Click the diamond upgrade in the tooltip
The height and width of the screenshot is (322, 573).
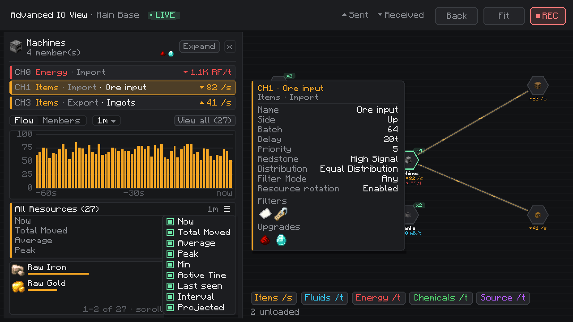point(281,240)
